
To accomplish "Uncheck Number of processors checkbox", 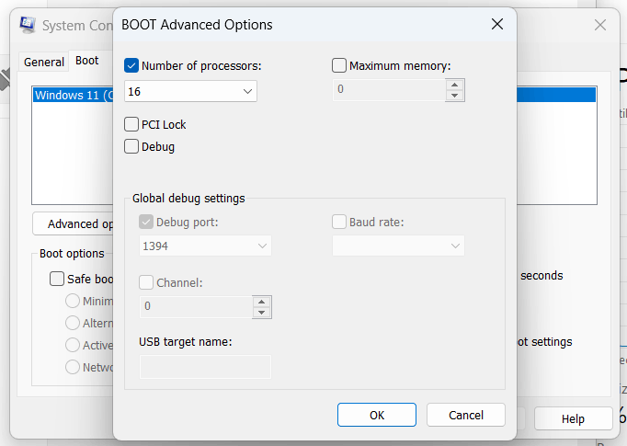I will (x=131, y=65).
